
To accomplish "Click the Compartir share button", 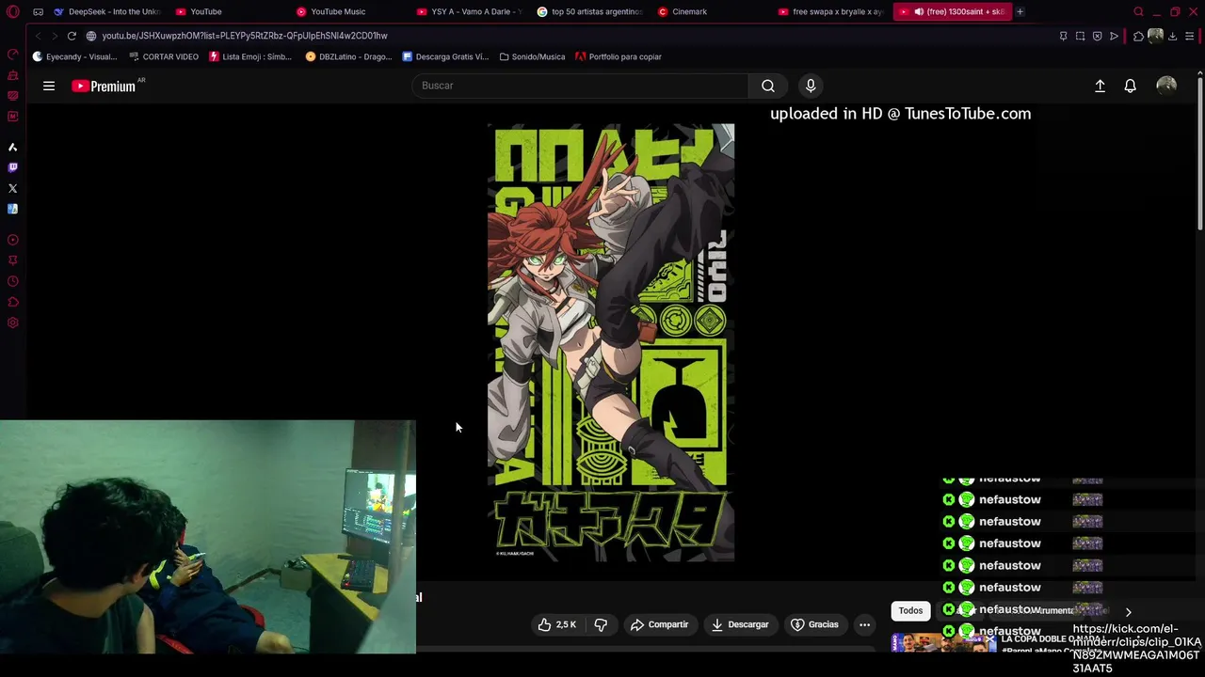I will click(659, 624).
